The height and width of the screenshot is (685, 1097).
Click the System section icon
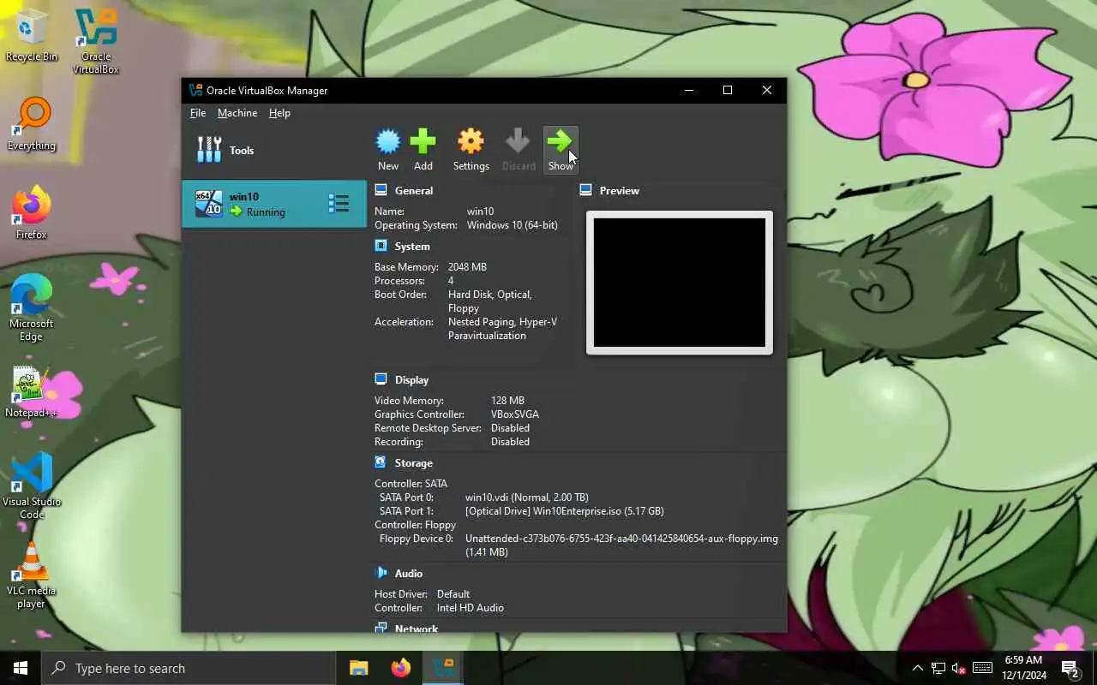click(x=381, y=246)
